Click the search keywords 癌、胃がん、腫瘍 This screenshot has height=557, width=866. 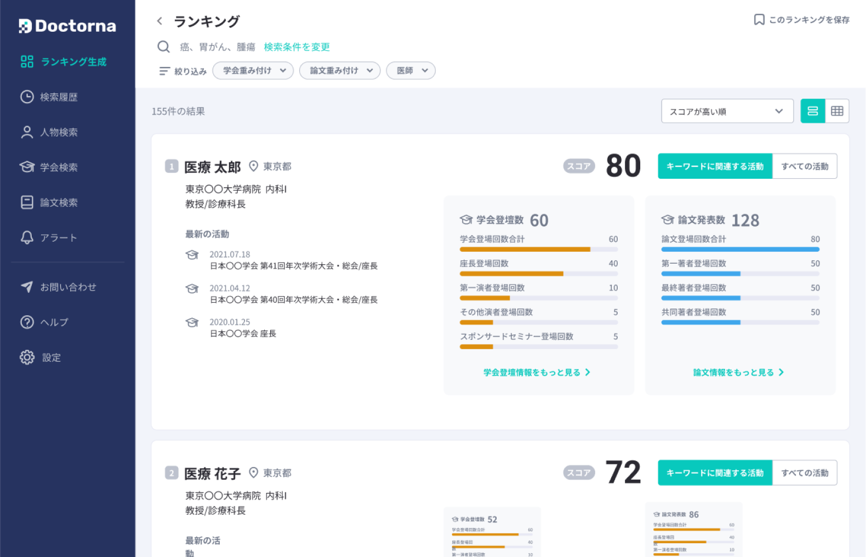coord(218,47)
